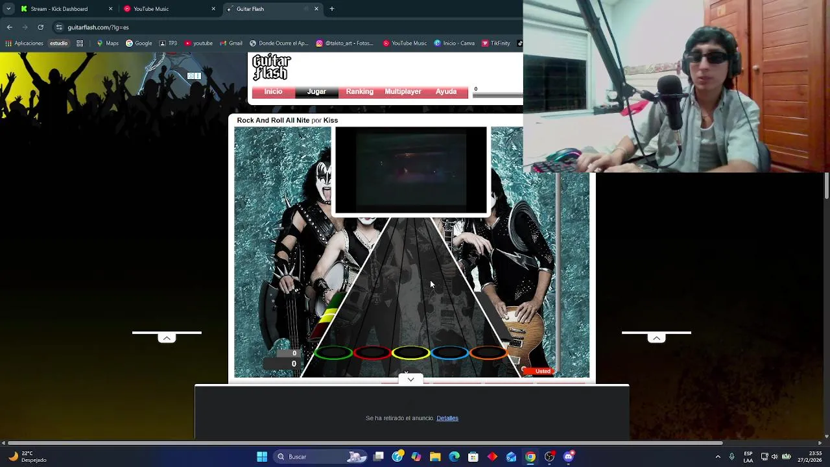Open the weather widget showing 22°C Despejado

[x=27, y=457]
